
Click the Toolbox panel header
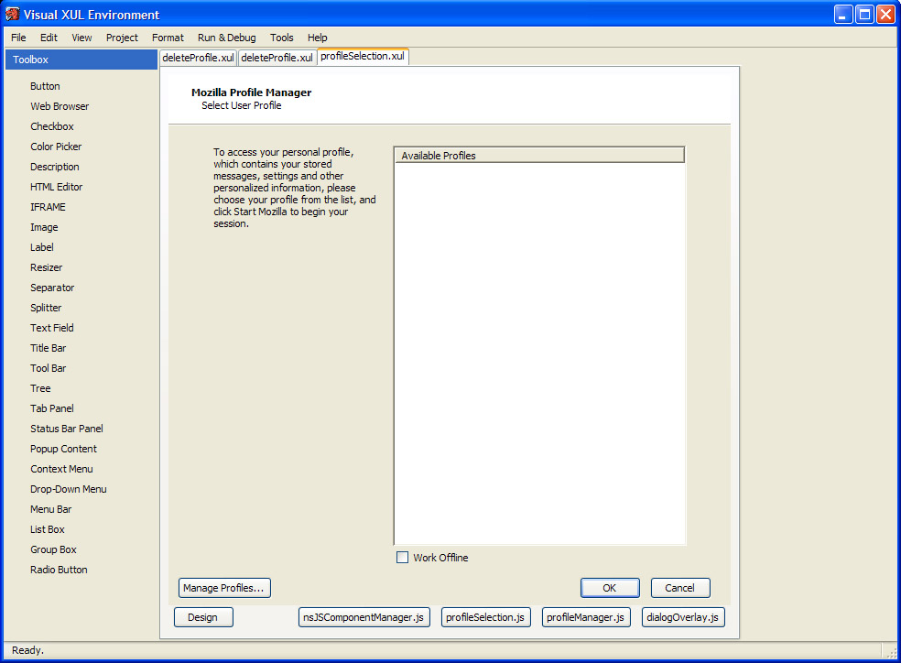pyautogui.click(x=81, y=60)
